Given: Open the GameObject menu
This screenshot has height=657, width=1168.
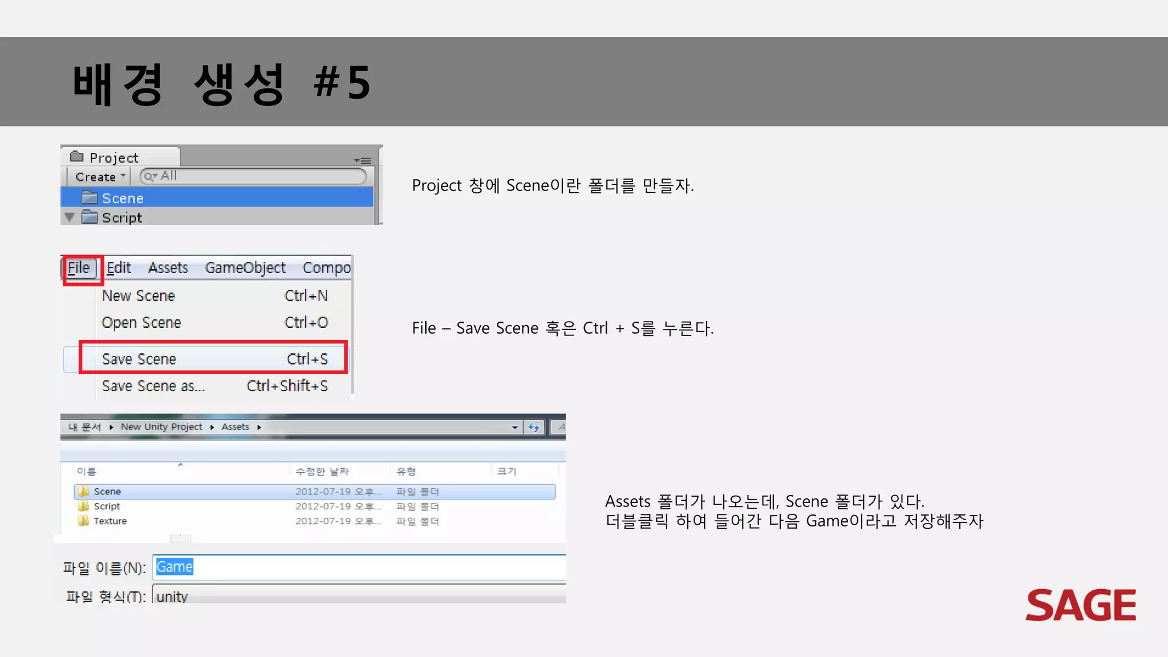Looking at the screenshot, I should [245, 268].
